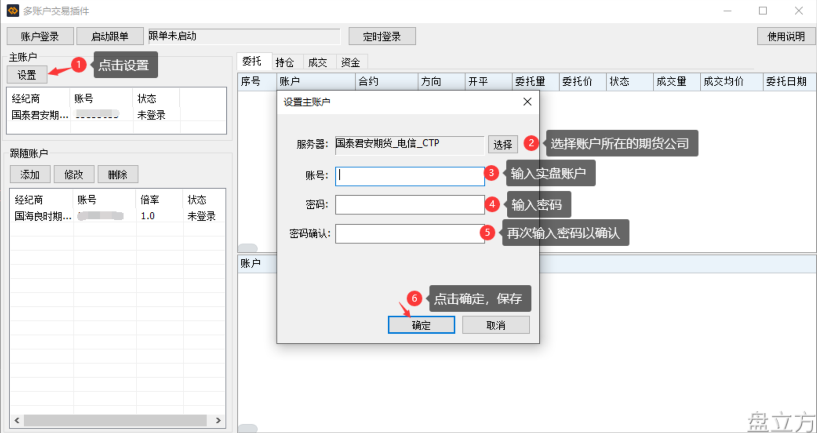
Task: Click 取消 in the 设置主账户 dialog
Action: click(x=496, y=325)
